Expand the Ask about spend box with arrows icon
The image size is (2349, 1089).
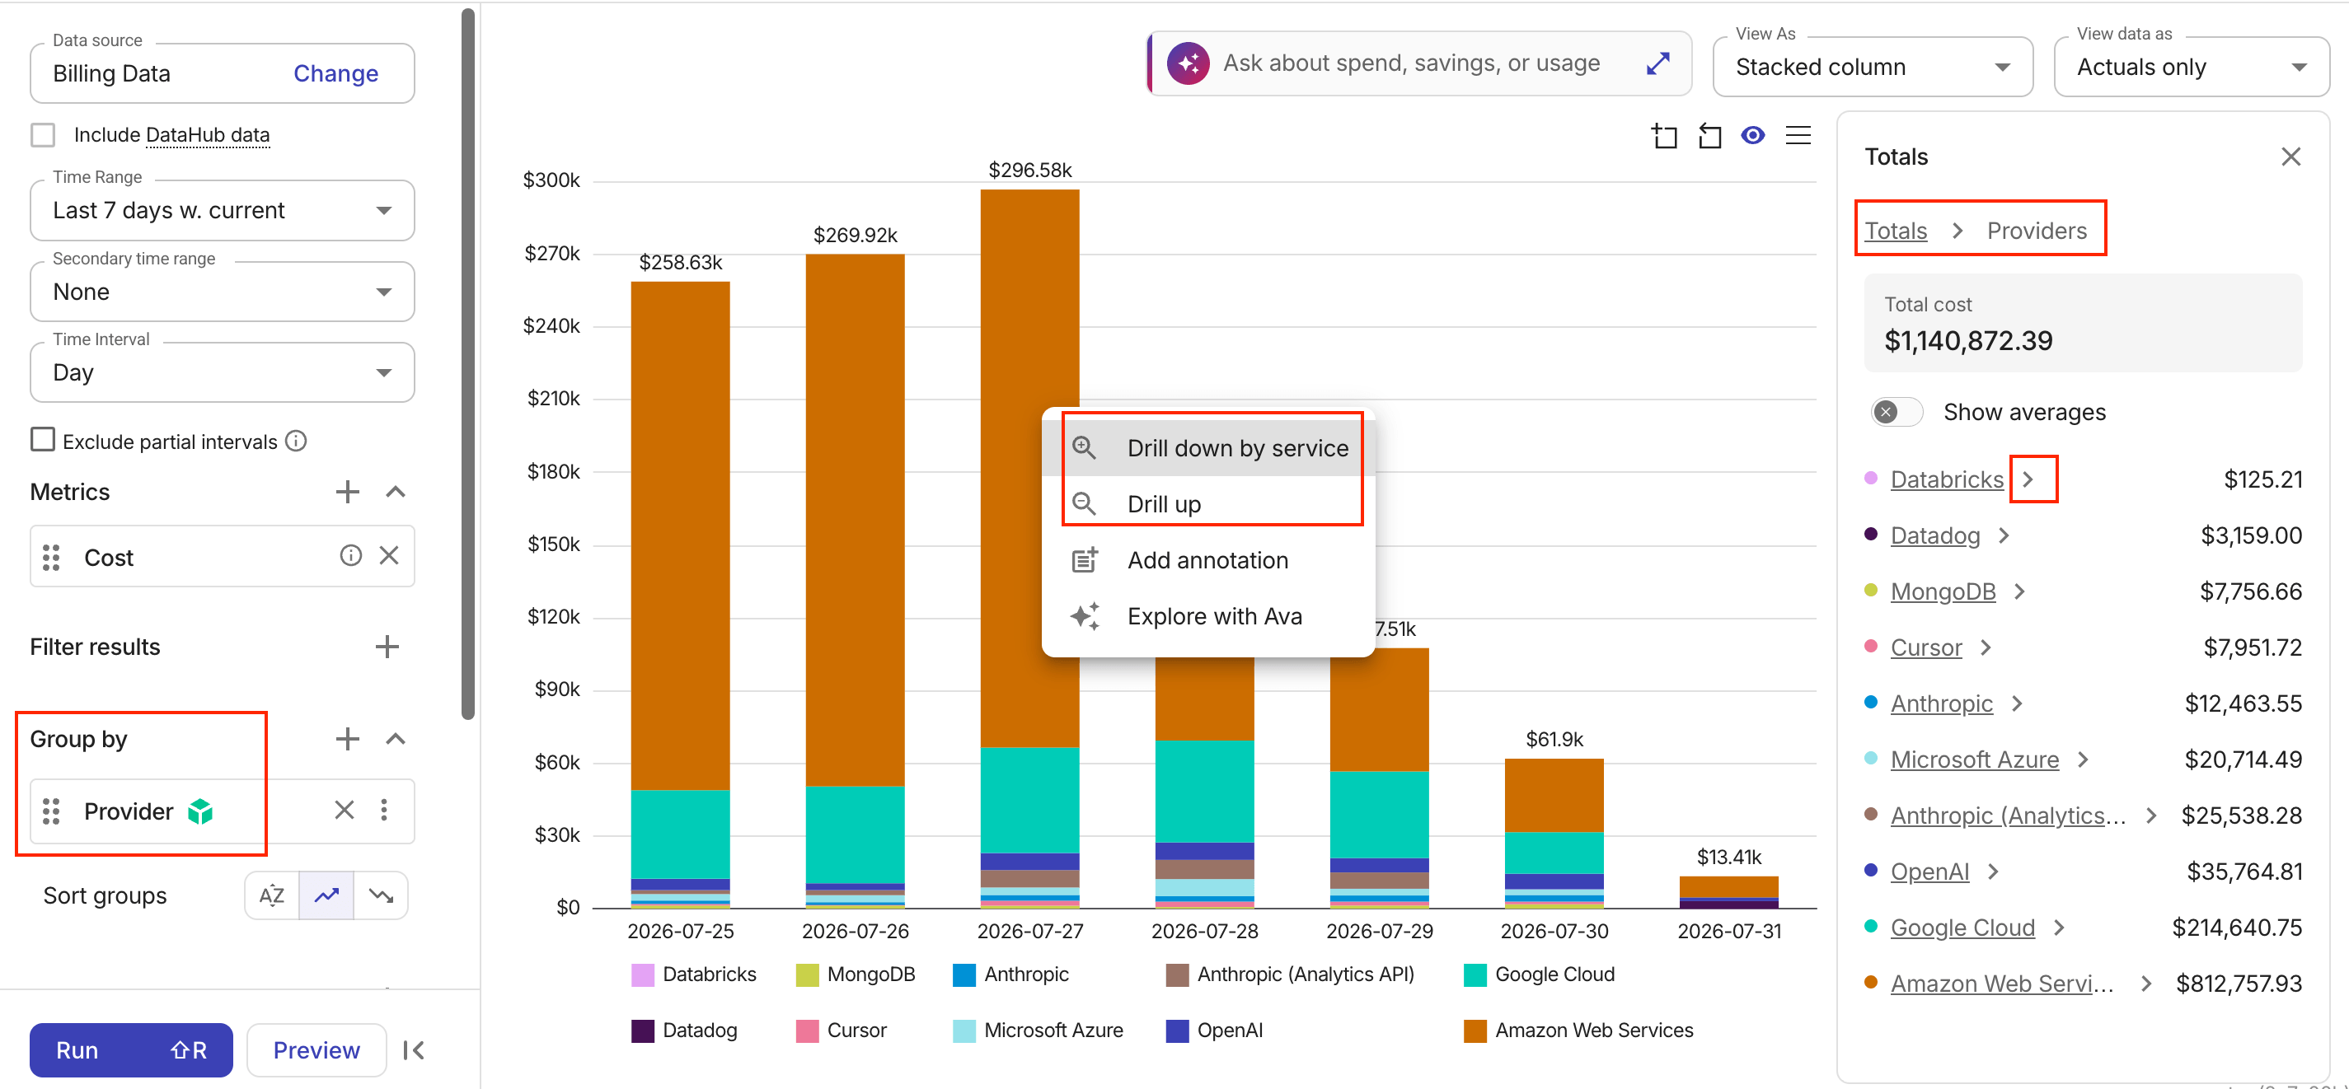click(x=1657, y=63)
